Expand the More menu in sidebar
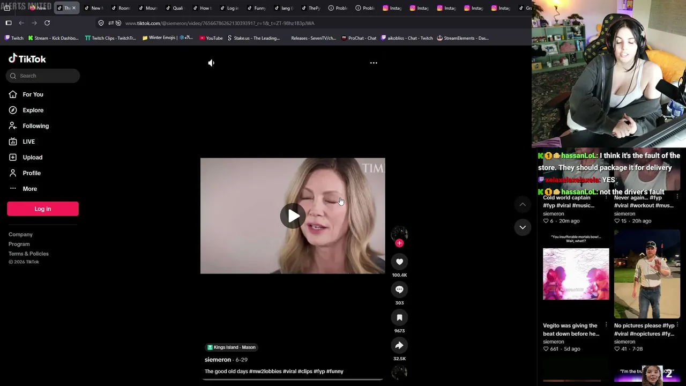Viewport: 686px width, 386px height. coord(29,189)
